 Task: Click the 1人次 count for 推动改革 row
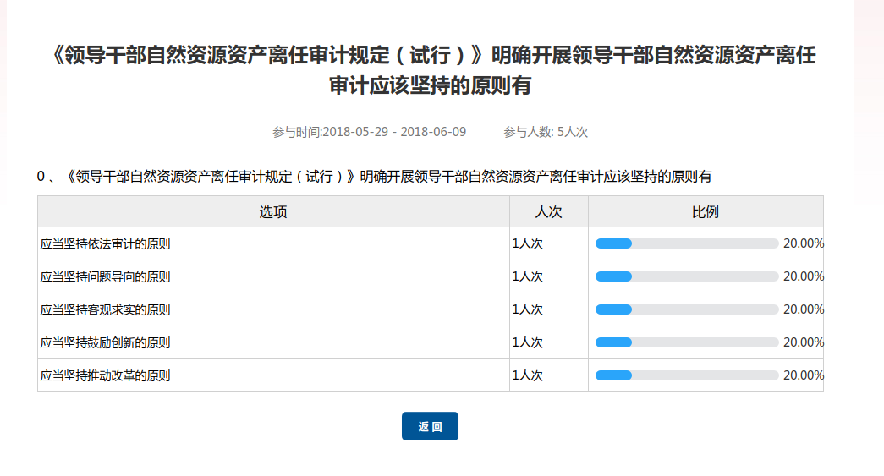click(x=527, y=375)
